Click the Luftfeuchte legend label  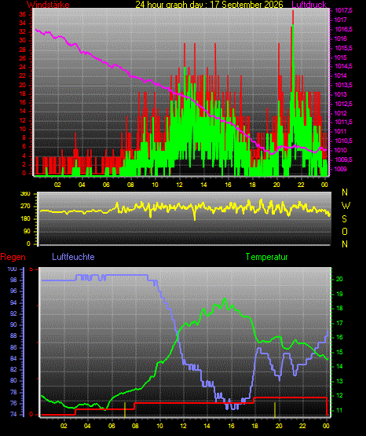[73, 257]
